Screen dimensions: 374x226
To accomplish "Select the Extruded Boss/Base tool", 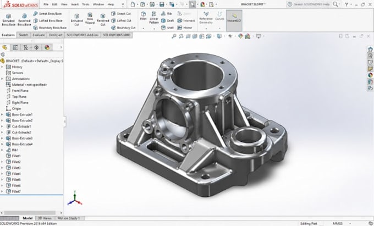I will (x=9, y=20).
